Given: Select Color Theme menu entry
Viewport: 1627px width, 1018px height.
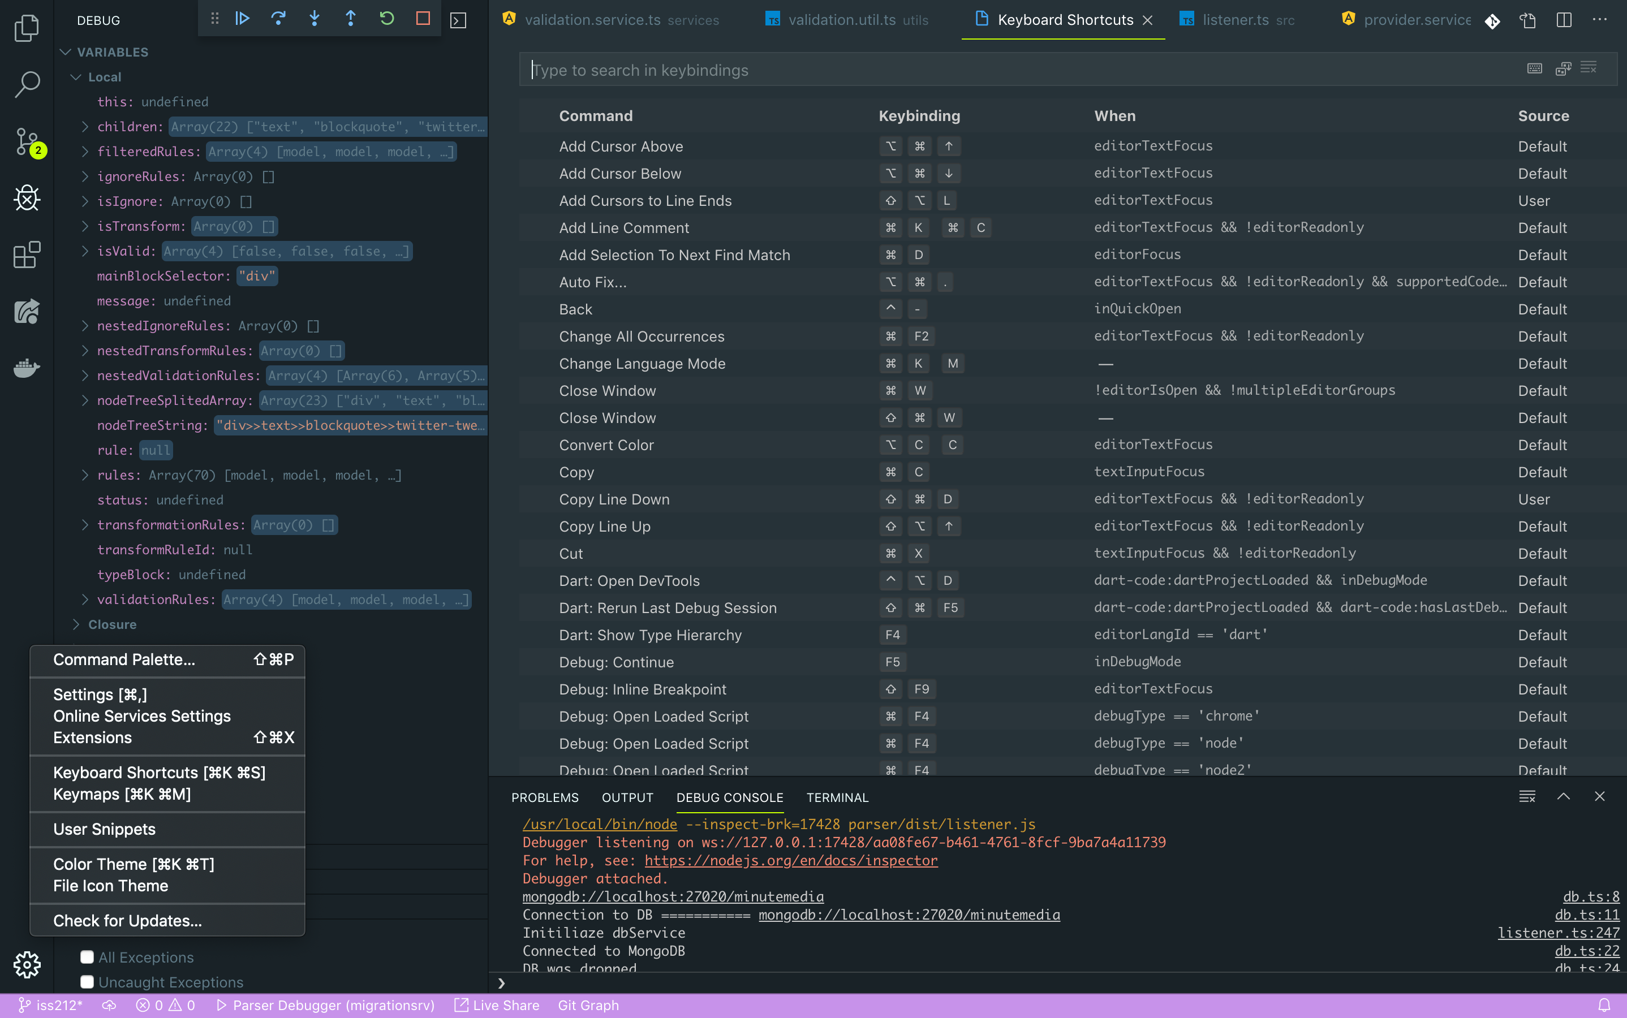Looking at the screenshot, I should coord(167,865).
